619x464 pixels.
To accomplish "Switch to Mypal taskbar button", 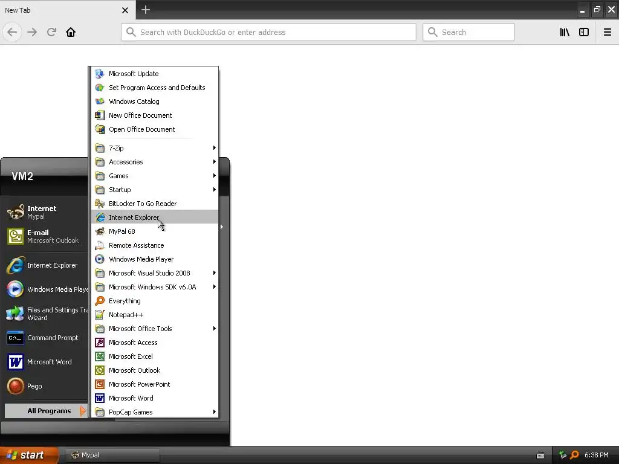I will (x=112, y=455).
